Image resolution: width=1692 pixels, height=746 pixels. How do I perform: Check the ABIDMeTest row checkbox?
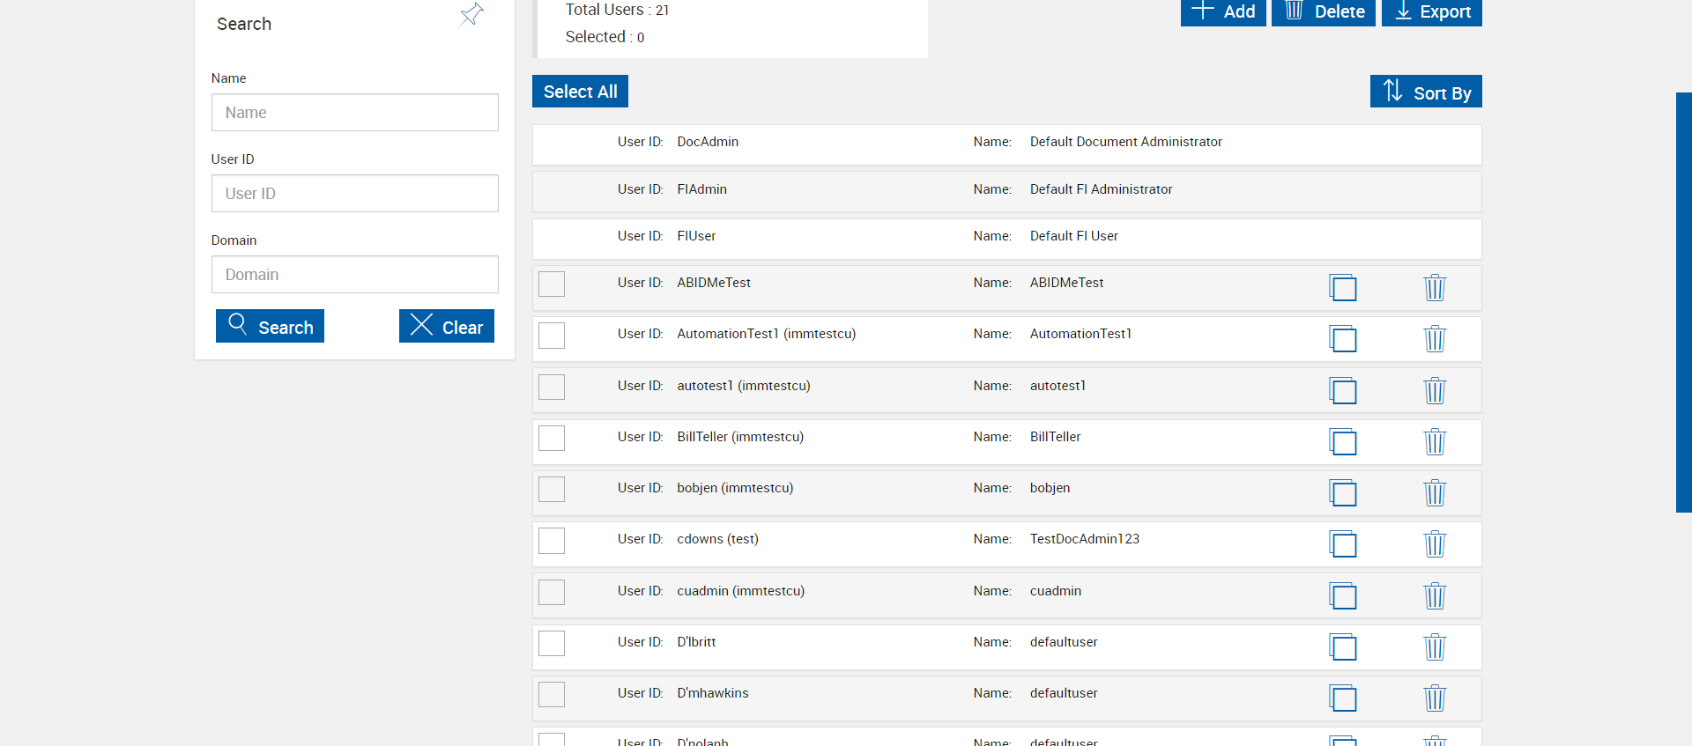(552, 284)
